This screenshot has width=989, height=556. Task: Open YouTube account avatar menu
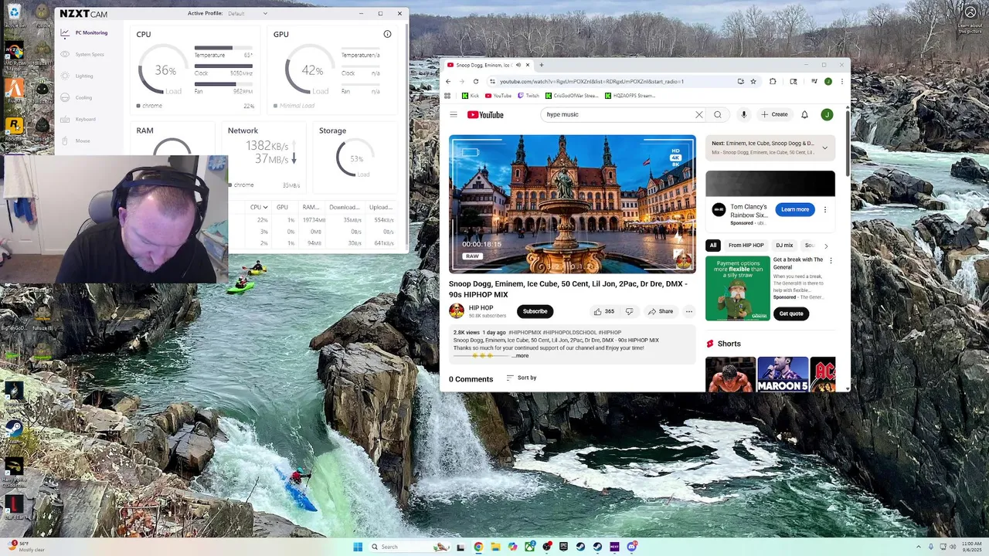coord(827,114)
